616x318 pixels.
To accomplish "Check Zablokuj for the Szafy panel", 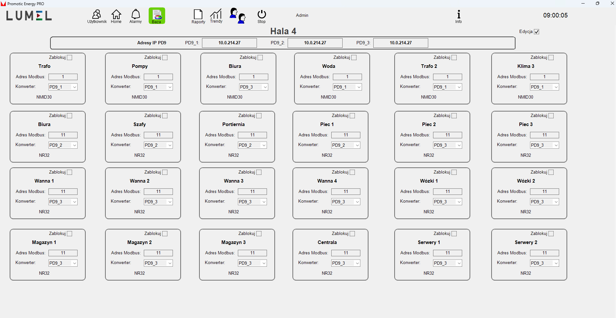I will 165,116.
